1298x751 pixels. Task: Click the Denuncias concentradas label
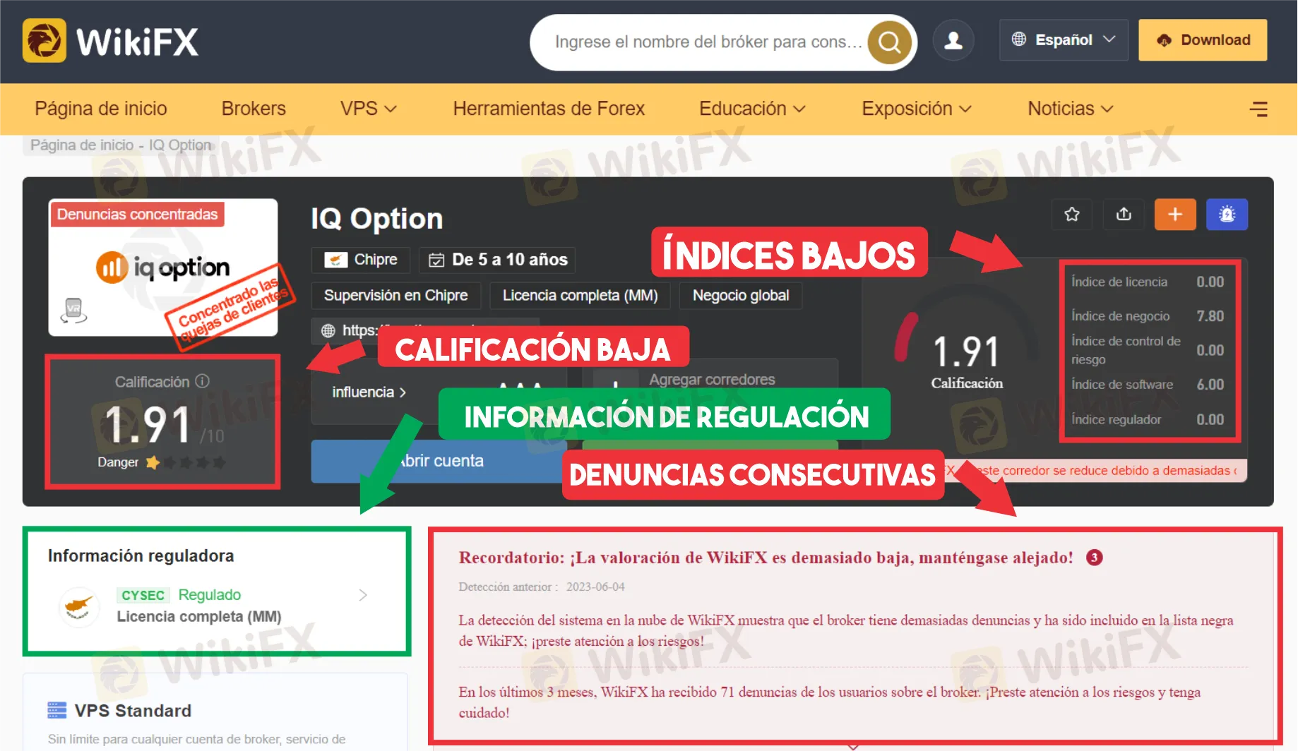click(x=137, y=215)
